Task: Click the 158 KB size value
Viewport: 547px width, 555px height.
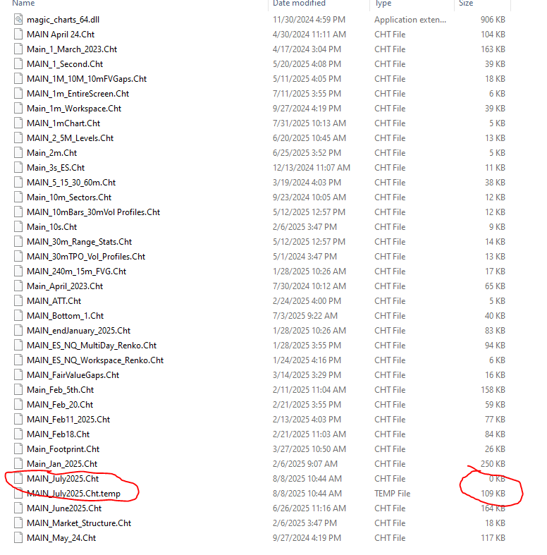Action: point(493,390)
